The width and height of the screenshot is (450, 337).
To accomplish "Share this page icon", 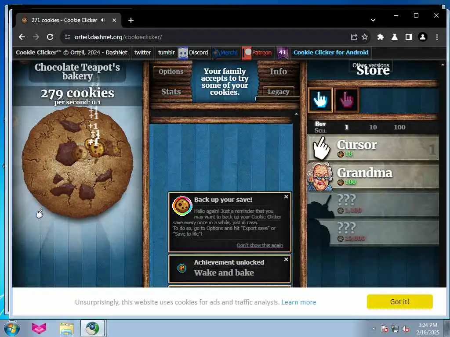I will (354, 37).
